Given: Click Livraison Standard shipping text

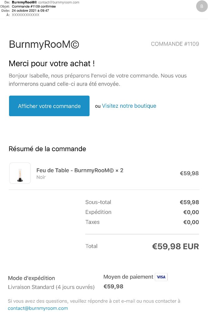Looking at the screenshot, I should pyautogui.click(x=51, y=287).
